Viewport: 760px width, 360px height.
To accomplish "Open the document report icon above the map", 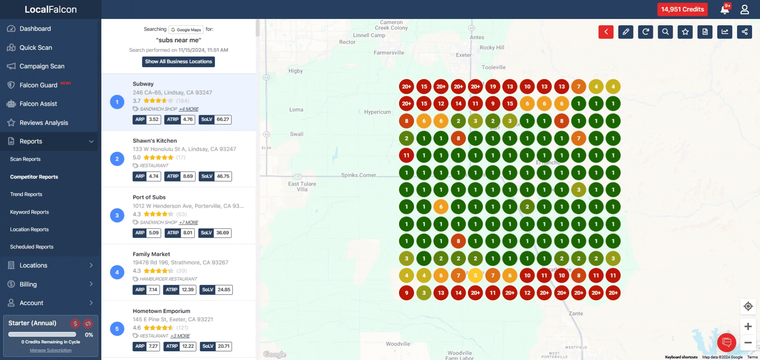I will [705, 32].
